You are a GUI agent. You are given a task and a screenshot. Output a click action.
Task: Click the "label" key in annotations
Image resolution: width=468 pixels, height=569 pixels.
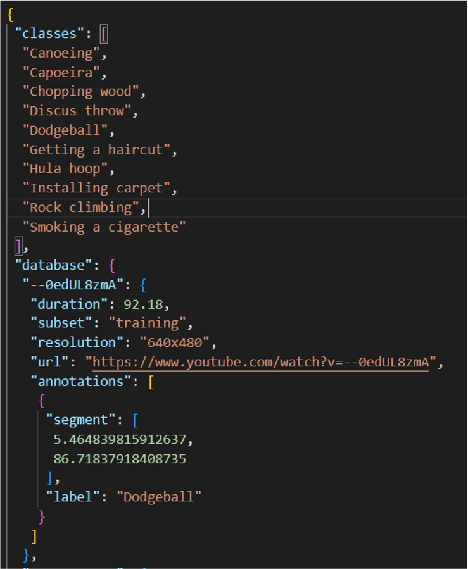(73, 497)
